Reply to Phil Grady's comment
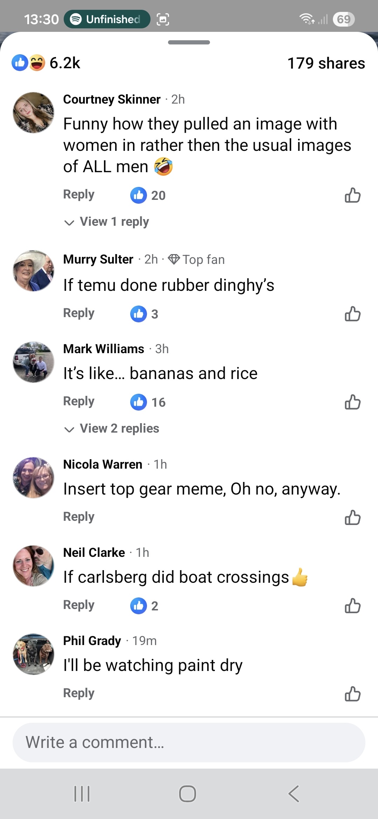The image size is (378, 819). point(79,693)
